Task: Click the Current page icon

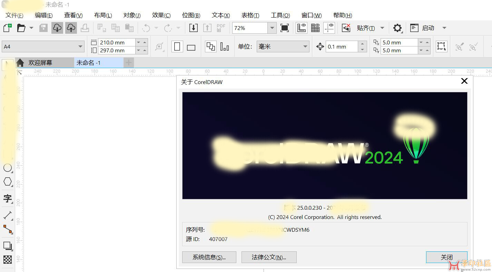Action: (225, 46)
